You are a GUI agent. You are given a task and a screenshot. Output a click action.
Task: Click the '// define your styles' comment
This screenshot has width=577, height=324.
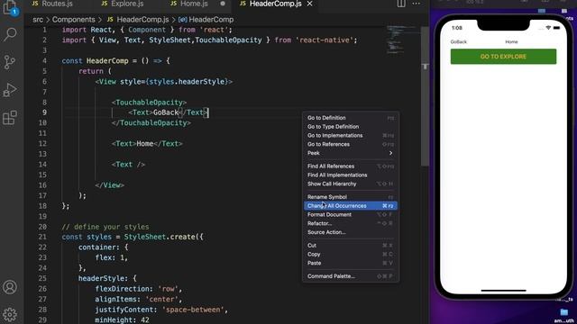point(105,227)
